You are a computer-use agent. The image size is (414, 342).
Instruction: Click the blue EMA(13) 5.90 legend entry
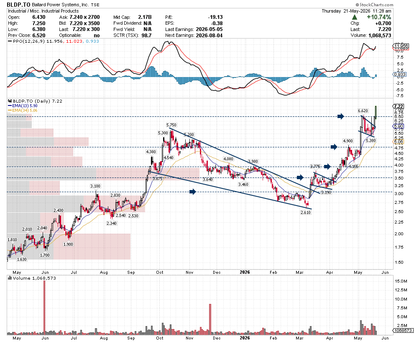point(23,106)
